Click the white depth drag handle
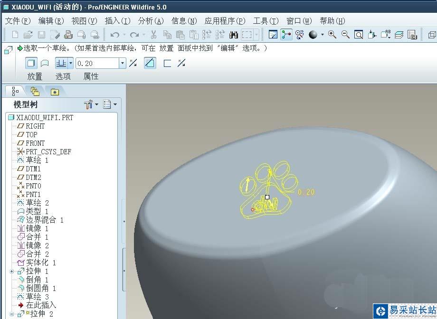 tap(267, 197)
